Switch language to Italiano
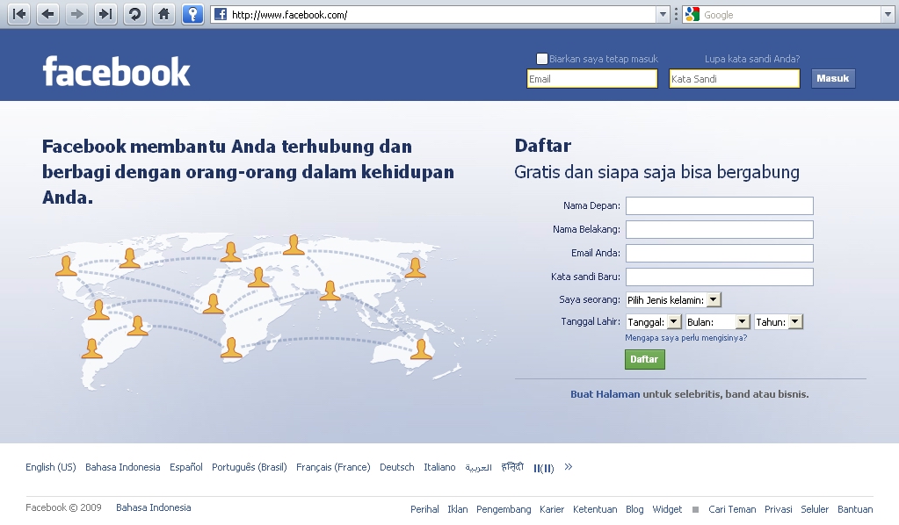Viewport: 899px width, 525px height. 439,467
